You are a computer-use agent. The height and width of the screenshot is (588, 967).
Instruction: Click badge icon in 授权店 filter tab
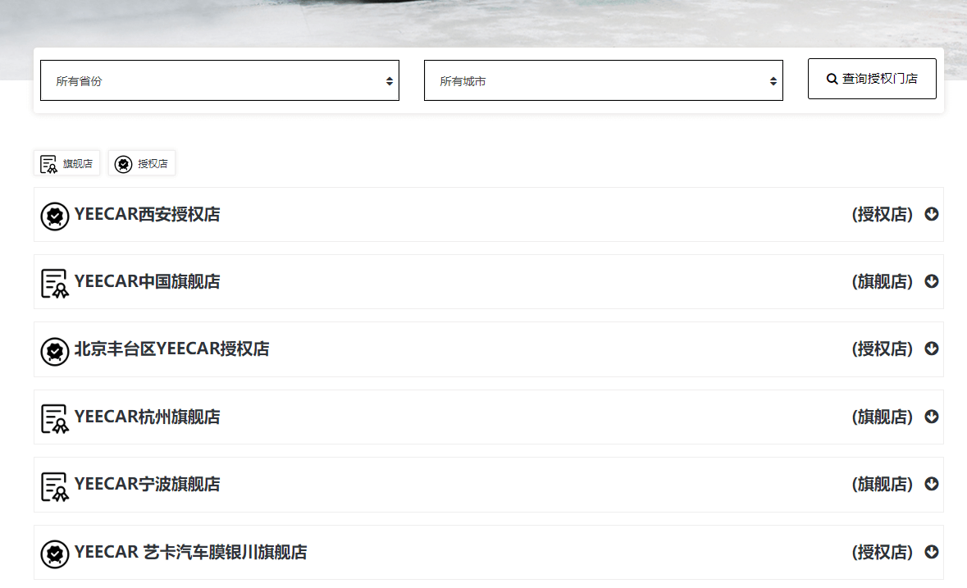point(123,164)
